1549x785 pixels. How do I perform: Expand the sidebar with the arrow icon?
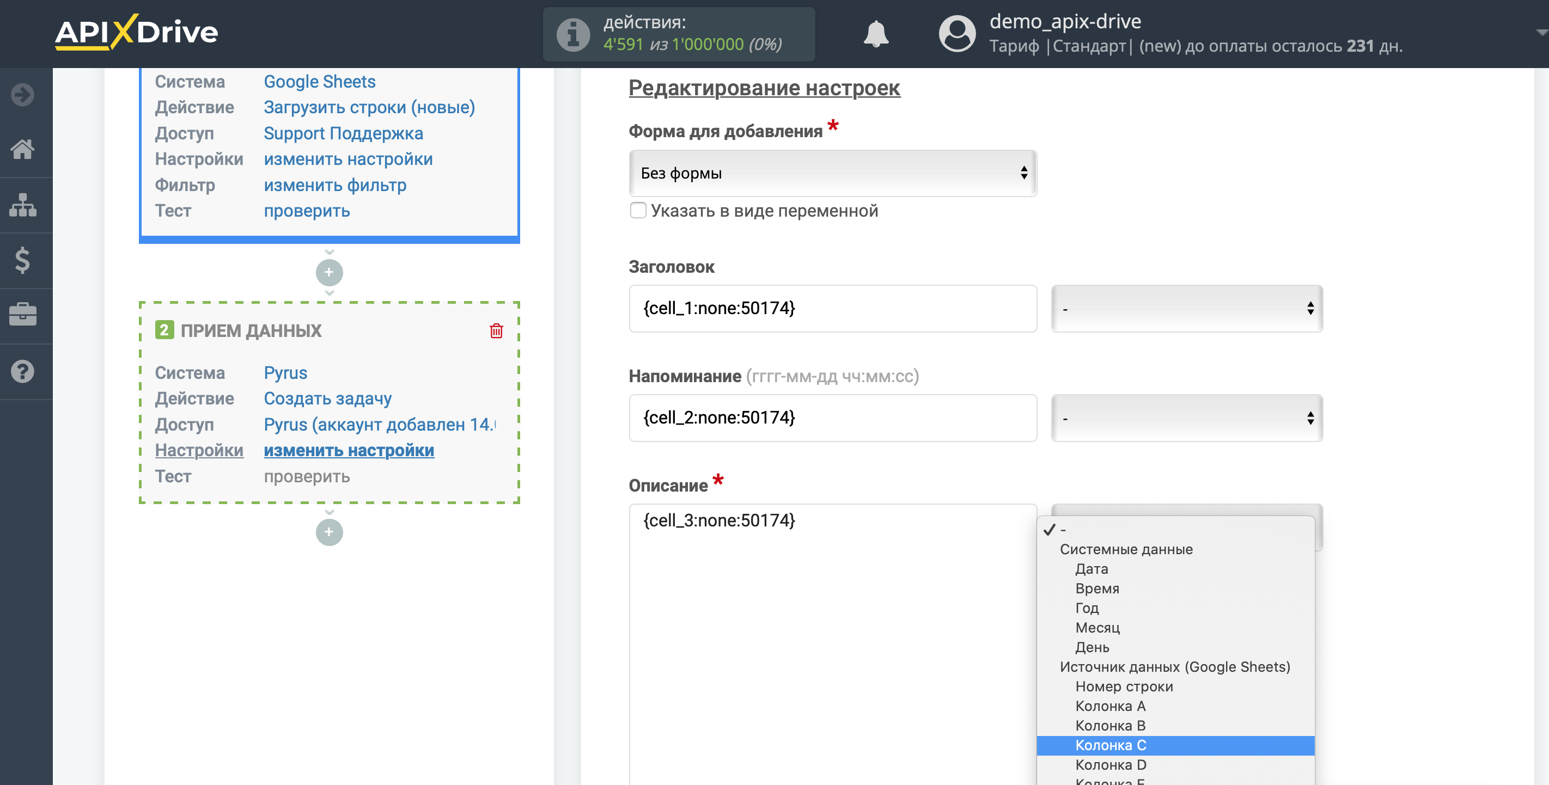[23, 94]
